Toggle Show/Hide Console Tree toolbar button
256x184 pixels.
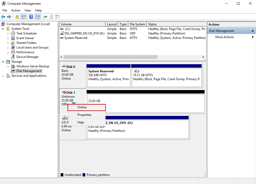pyautogui.click(x=23, y=17)
